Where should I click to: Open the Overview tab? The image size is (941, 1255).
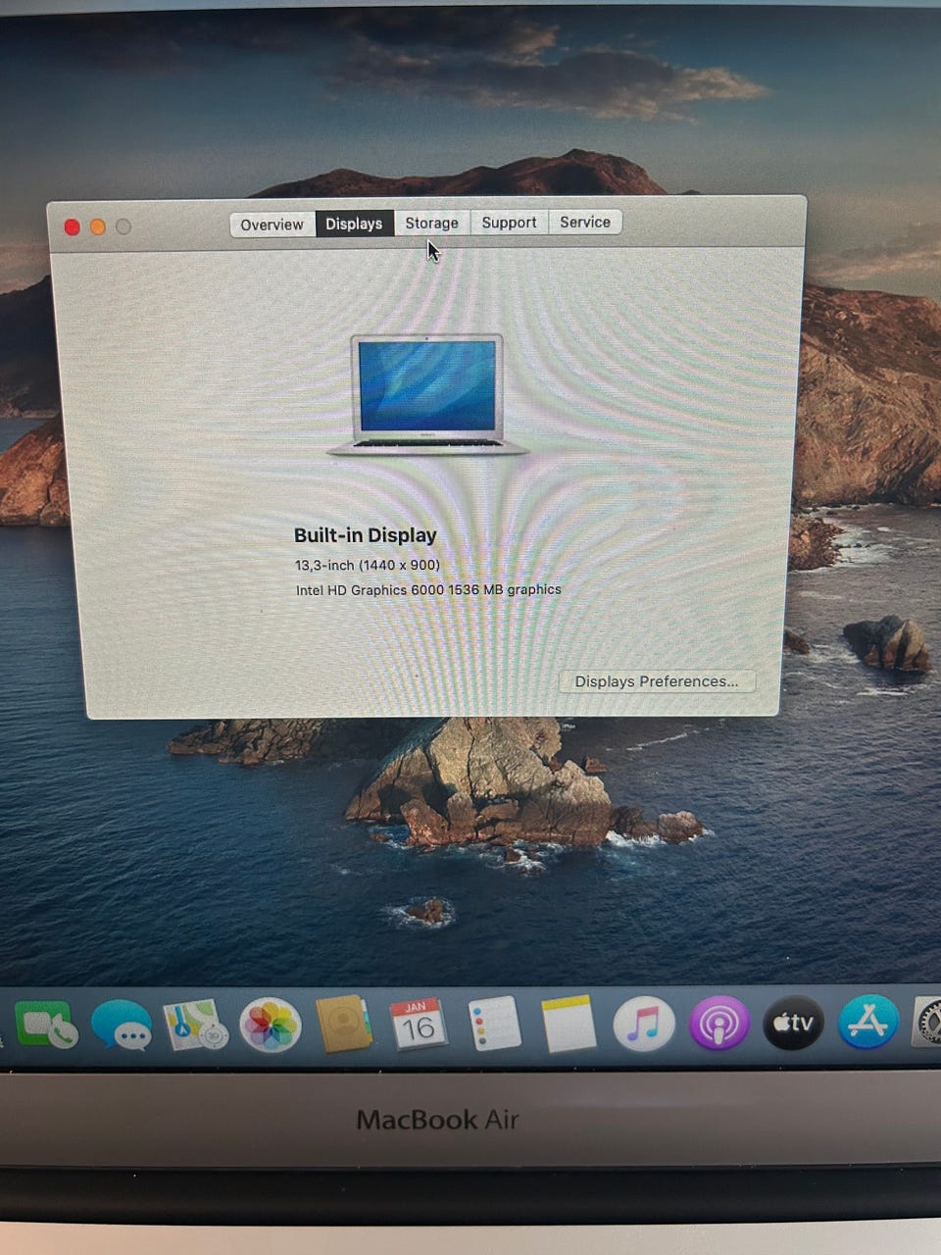click(x=272, y=225)
